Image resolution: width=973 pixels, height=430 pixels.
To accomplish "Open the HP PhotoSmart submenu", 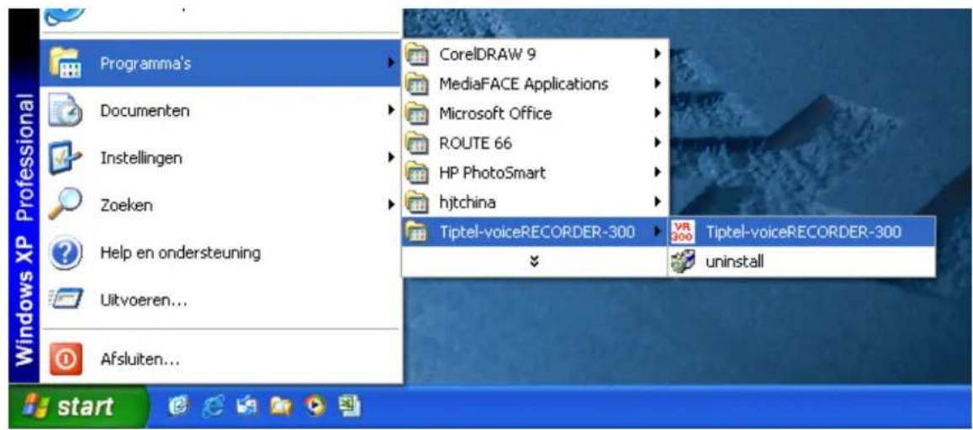I will pyautogui.click(x=535, y=173).
